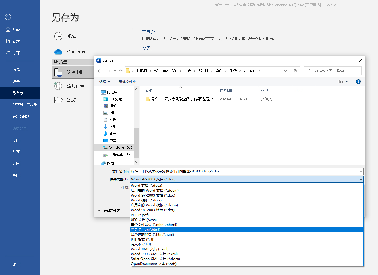
Task: Click 桌面 in the address path
Action: coord(219,71)
